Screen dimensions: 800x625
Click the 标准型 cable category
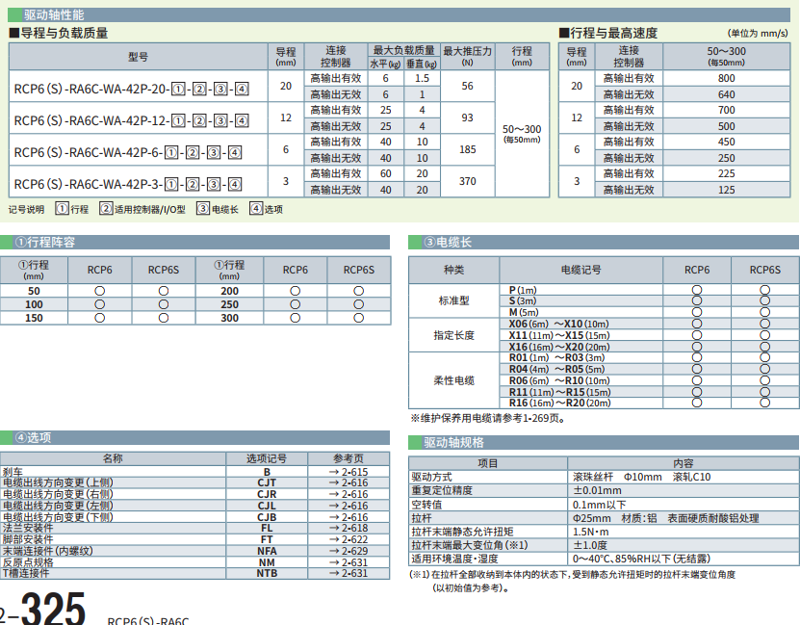pyautogui.click(x=453, y=300)
